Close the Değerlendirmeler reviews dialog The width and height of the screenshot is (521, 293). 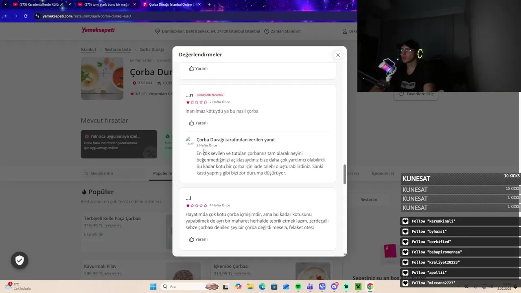(338, 55)
